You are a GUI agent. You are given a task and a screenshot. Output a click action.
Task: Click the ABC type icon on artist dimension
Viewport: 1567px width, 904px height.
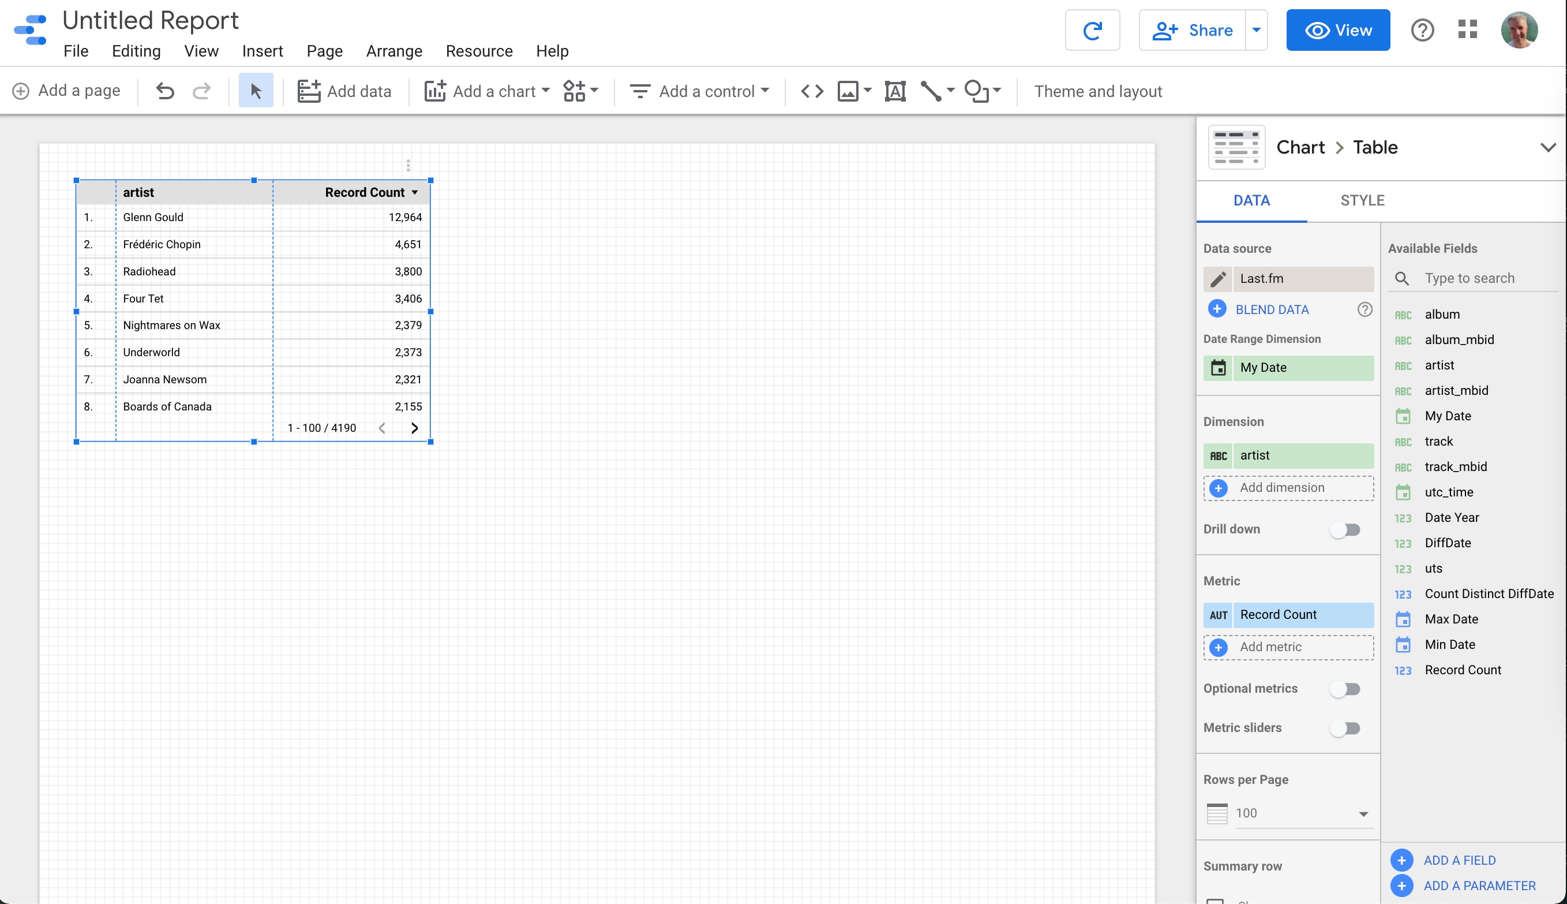click(x=1218, y=455)
